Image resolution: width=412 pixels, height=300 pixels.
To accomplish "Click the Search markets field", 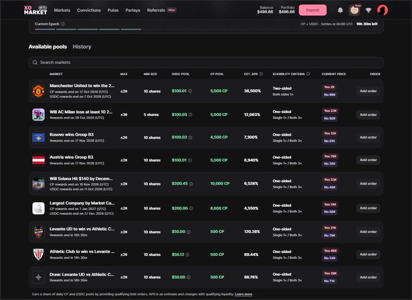I will click(206, 62).
